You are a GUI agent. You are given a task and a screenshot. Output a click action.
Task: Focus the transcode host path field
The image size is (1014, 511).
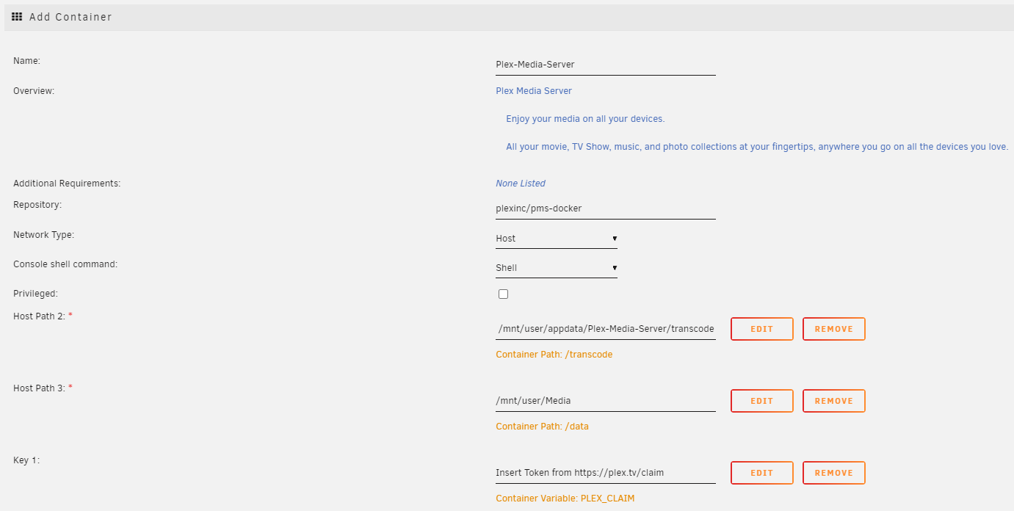click(x=606, y=329)
